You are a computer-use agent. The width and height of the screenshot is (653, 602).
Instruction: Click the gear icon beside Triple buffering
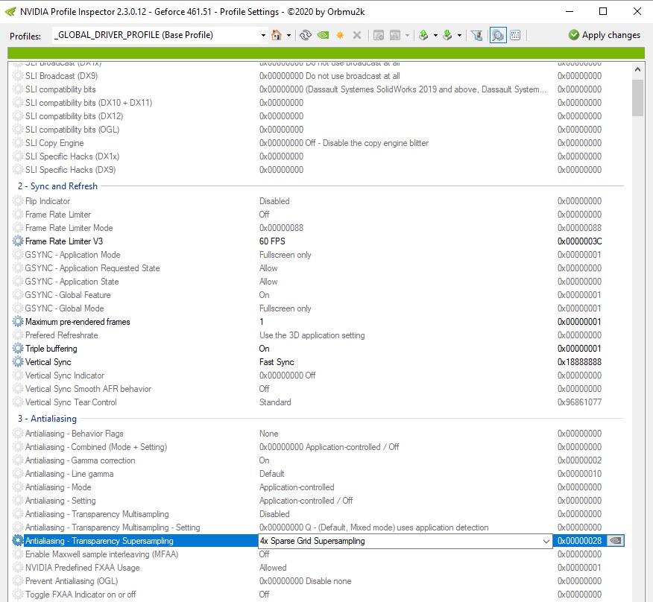18,349
